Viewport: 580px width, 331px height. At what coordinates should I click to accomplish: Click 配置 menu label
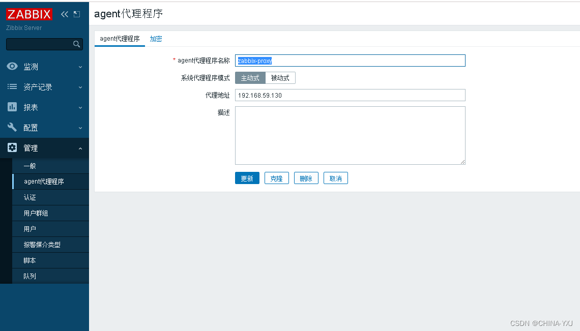pos(31,128)
